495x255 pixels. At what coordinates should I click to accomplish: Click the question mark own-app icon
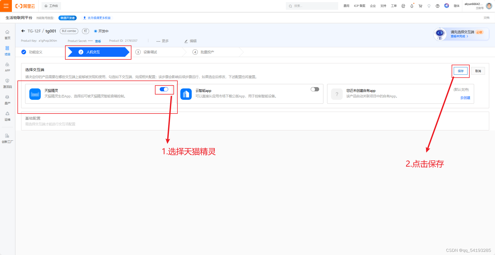click(x=337, y=94)
